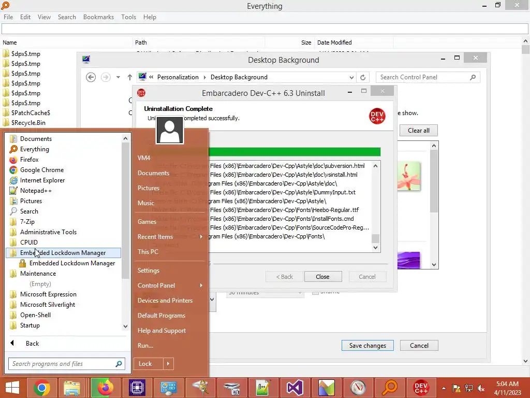Open Visual Studio from the taskbar
The image size is (530, 398).
(x=295, y=388)
